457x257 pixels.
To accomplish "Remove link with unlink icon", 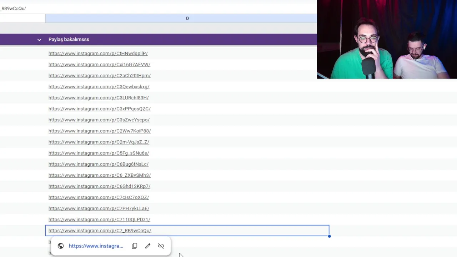I will [161, 246].
